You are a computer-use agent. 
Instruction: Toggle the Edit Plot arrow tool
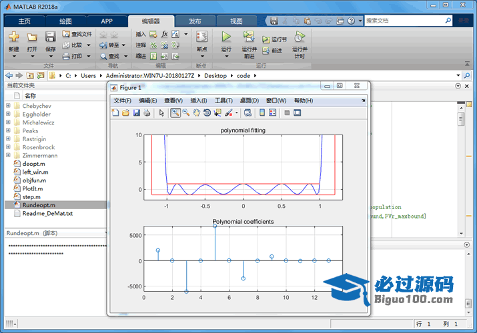click(161, 113)
